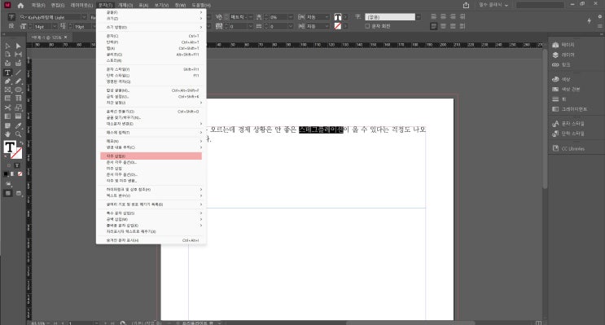
Task: Choose 숨겨진 문자 표시 menu item
Action: coord(151,240)
